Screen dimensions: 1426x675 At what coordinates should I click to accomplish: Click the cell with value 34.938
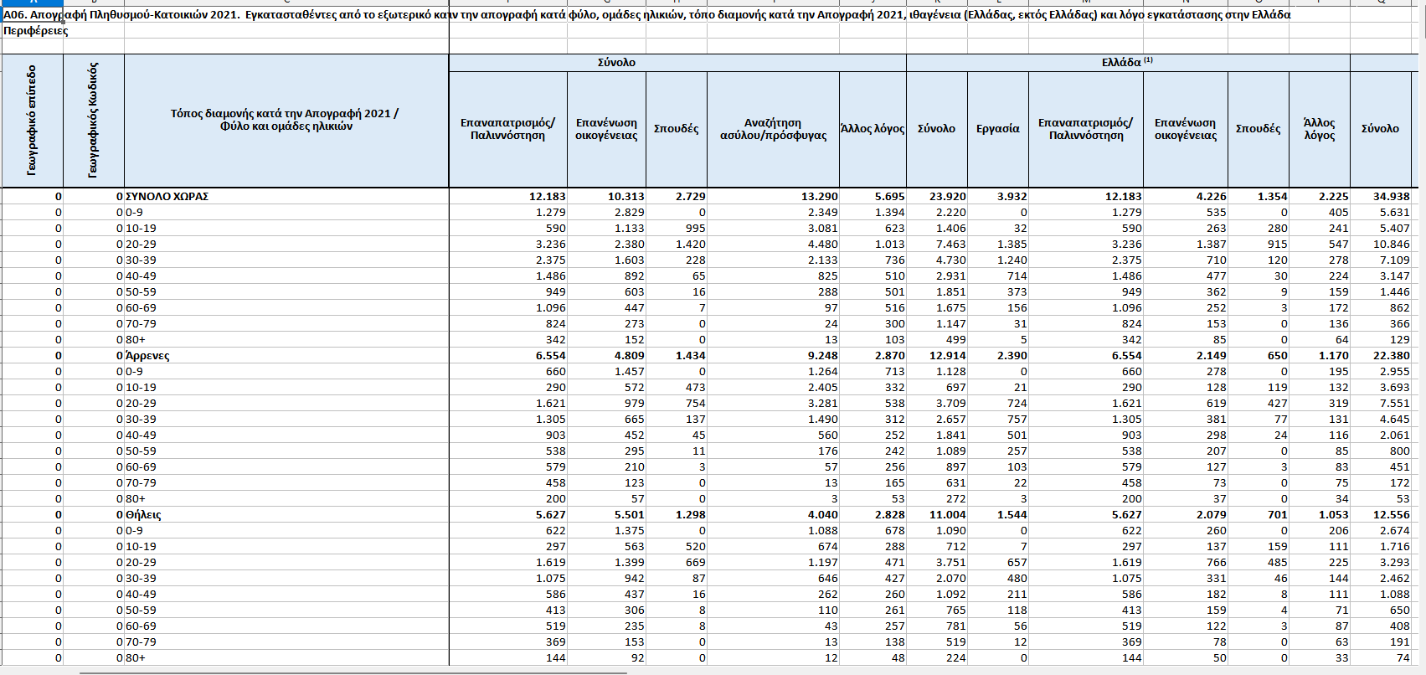pyautogui.click(x=1381, y=197)
